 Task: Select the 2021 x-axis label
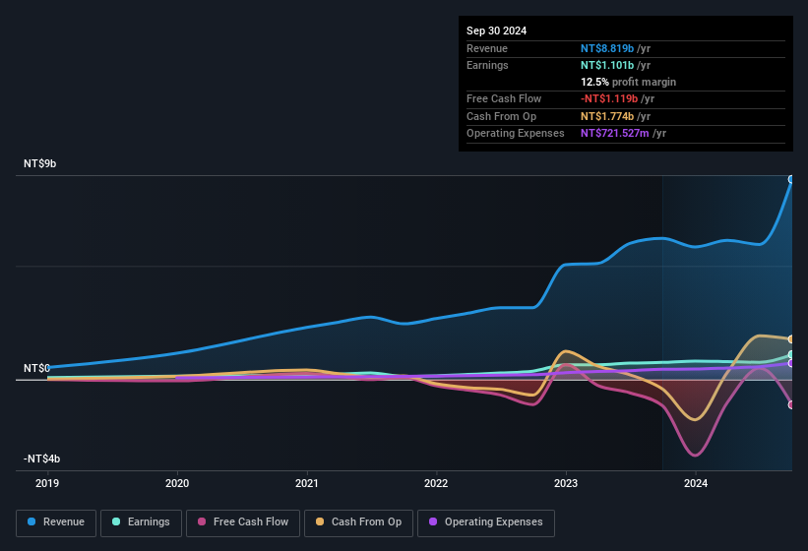pos(306,483)
